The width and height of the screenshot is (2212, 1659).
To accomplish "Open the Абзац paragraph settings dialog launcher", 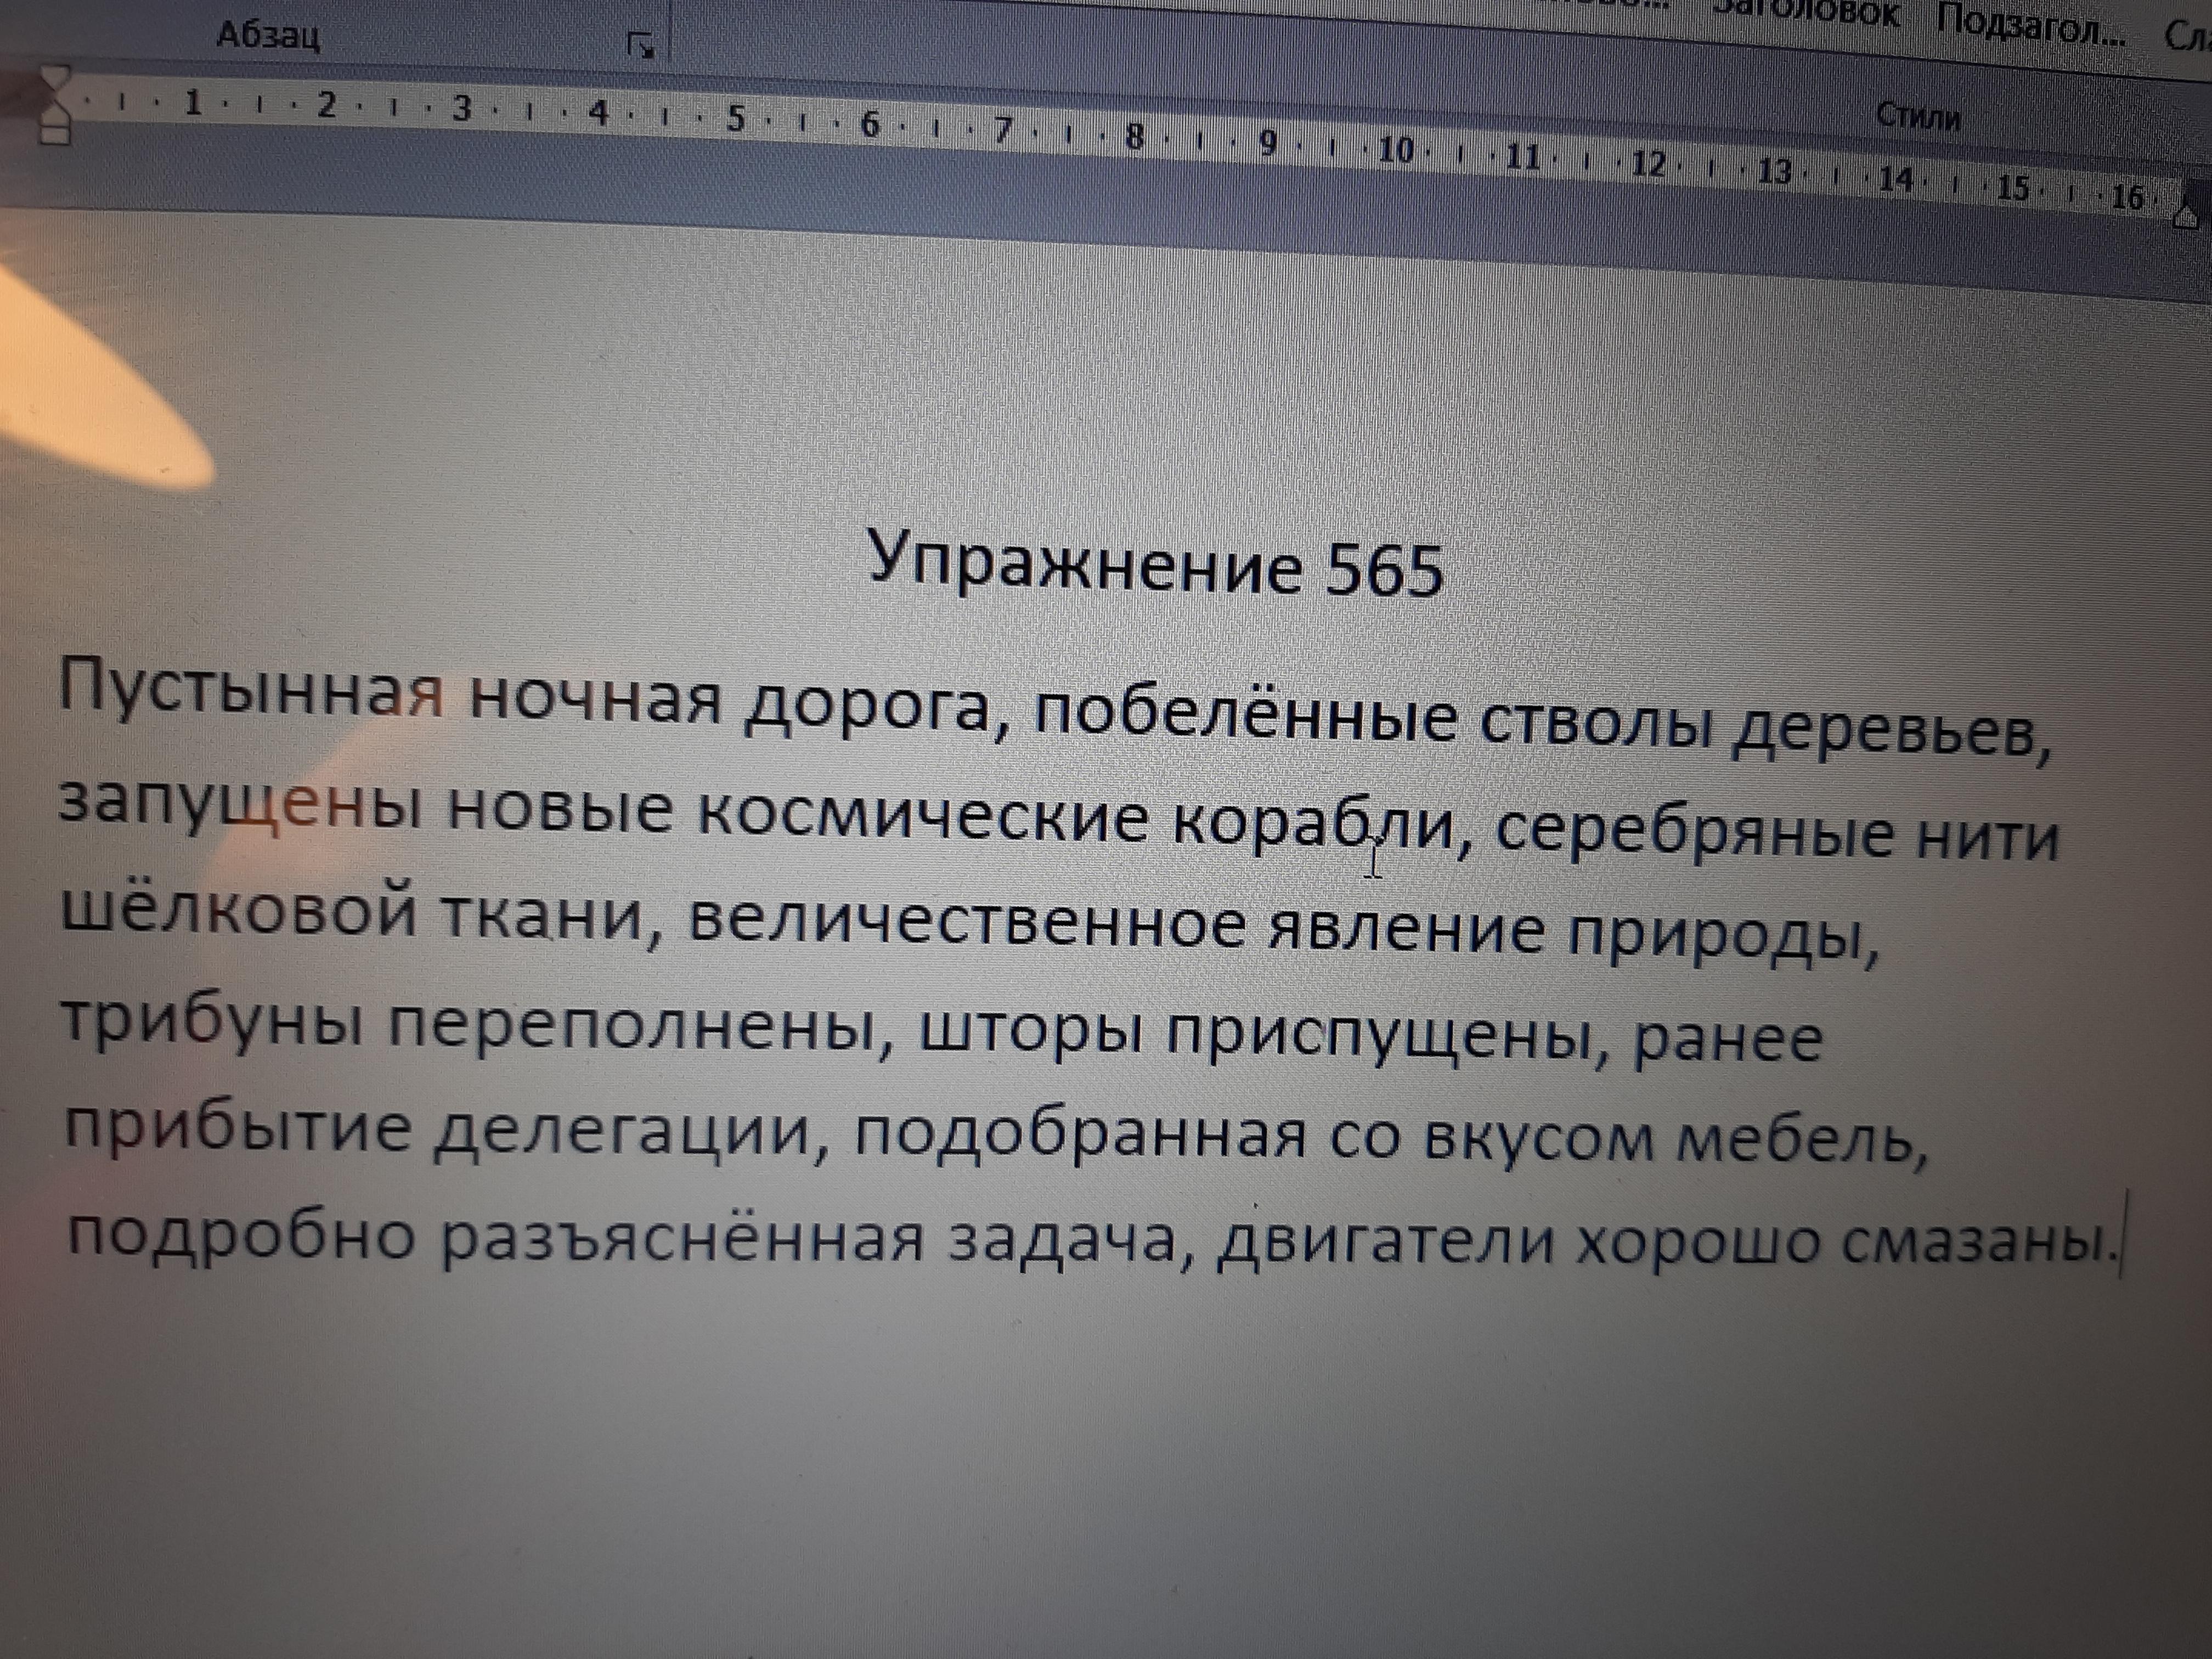I will [x=640, y=45].
